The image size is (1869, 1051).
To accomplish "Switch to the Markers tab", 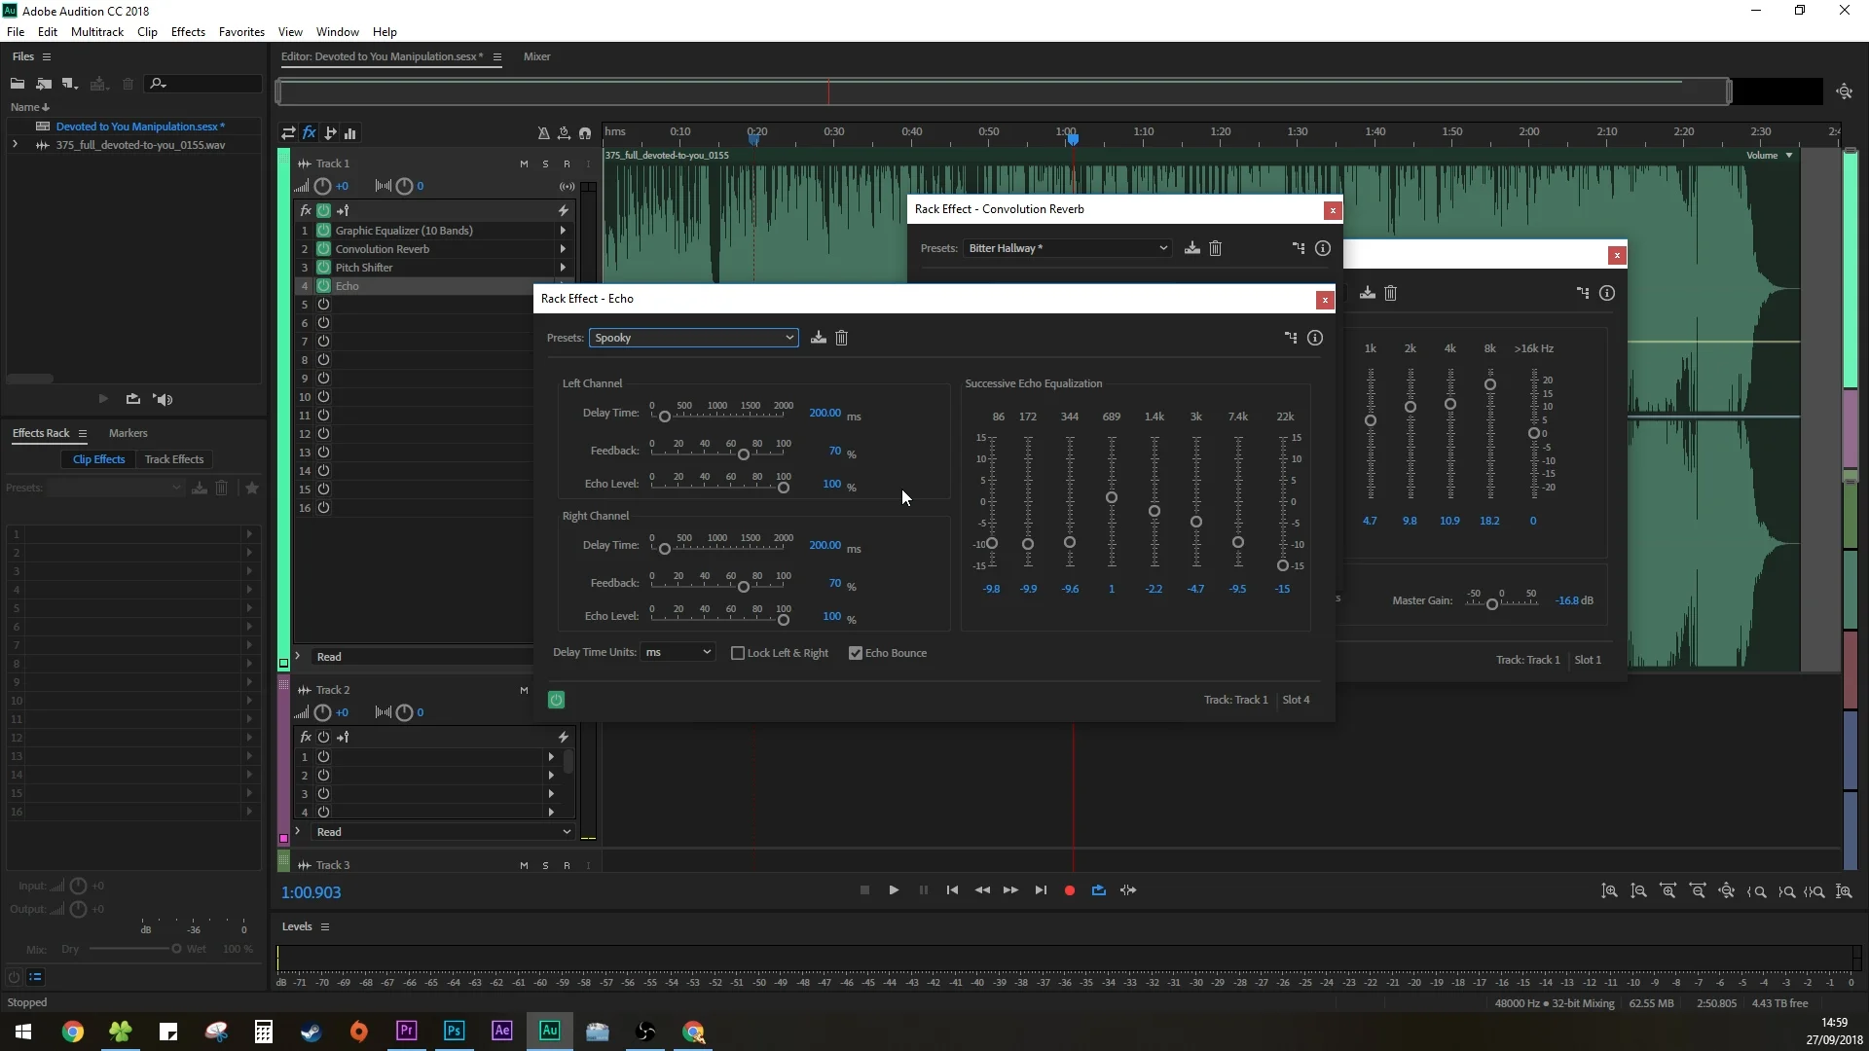I will tap(128, 433).
